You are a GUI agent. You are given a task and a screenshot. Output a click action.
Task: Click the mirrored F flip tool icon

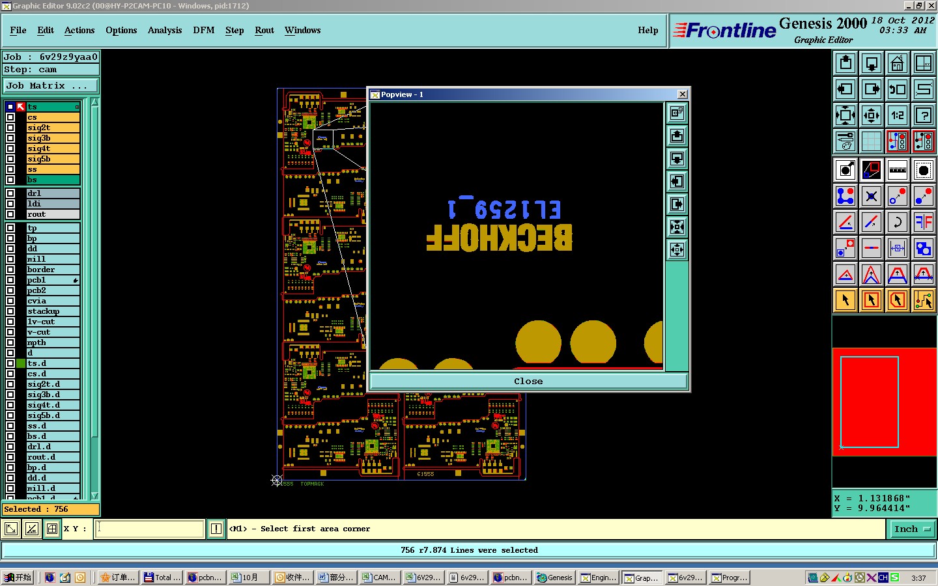(924, 222)
